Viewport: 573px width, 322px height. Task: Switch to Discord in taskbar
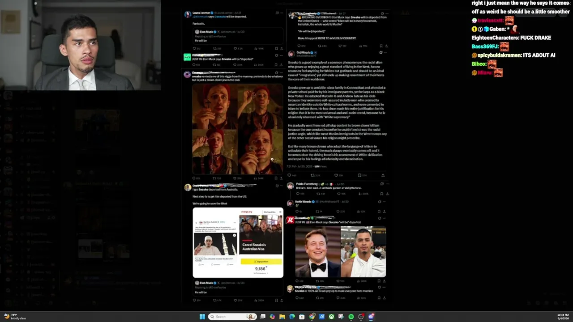371,317
